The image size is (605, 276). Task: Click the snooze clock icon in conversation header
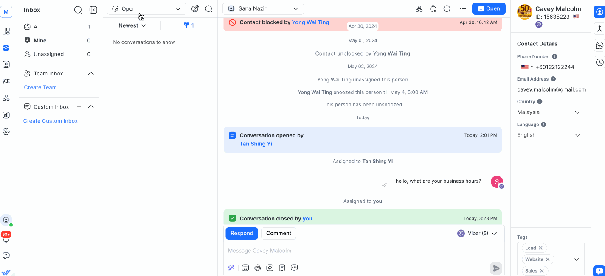pyautogui.click(x=433, y=9)
